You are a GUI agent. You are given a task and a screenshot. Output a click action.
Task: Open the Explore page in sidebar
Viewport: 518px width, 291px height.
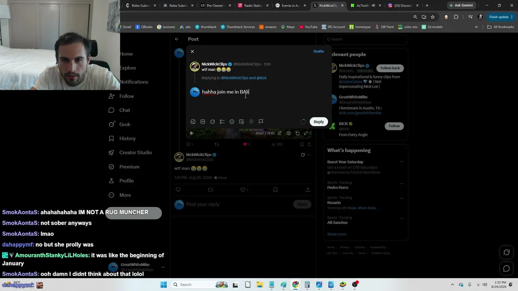coord(128,68)
